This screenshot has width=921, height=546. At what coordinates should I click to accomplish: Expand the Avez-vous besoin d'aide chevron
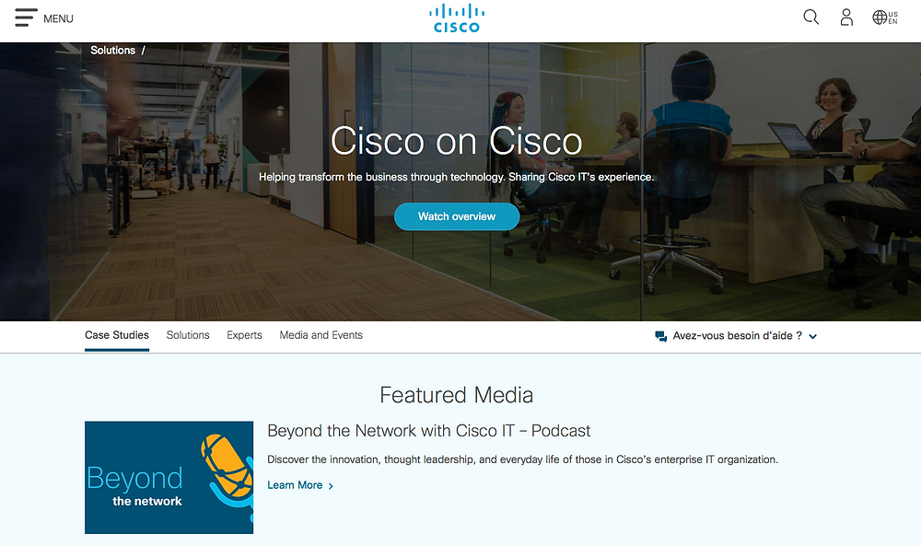tap(813, 336)
